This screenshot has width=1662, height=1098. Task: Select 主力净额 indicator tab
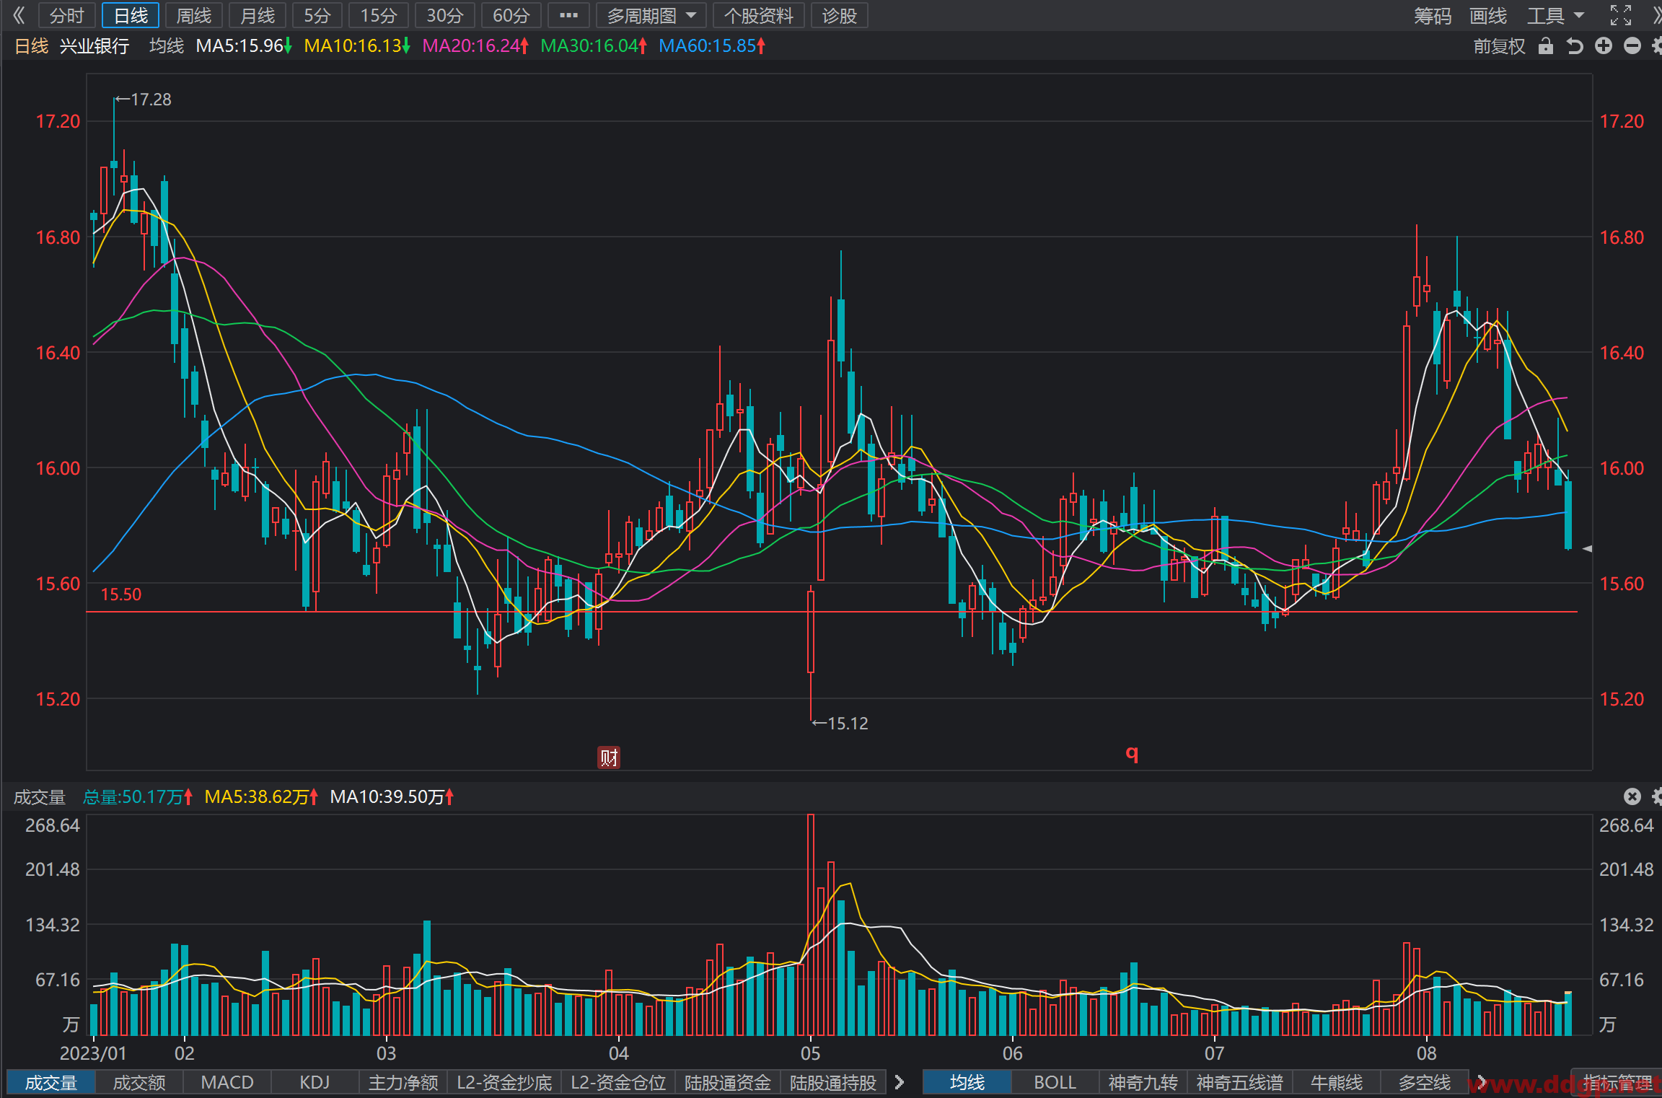403,1082
